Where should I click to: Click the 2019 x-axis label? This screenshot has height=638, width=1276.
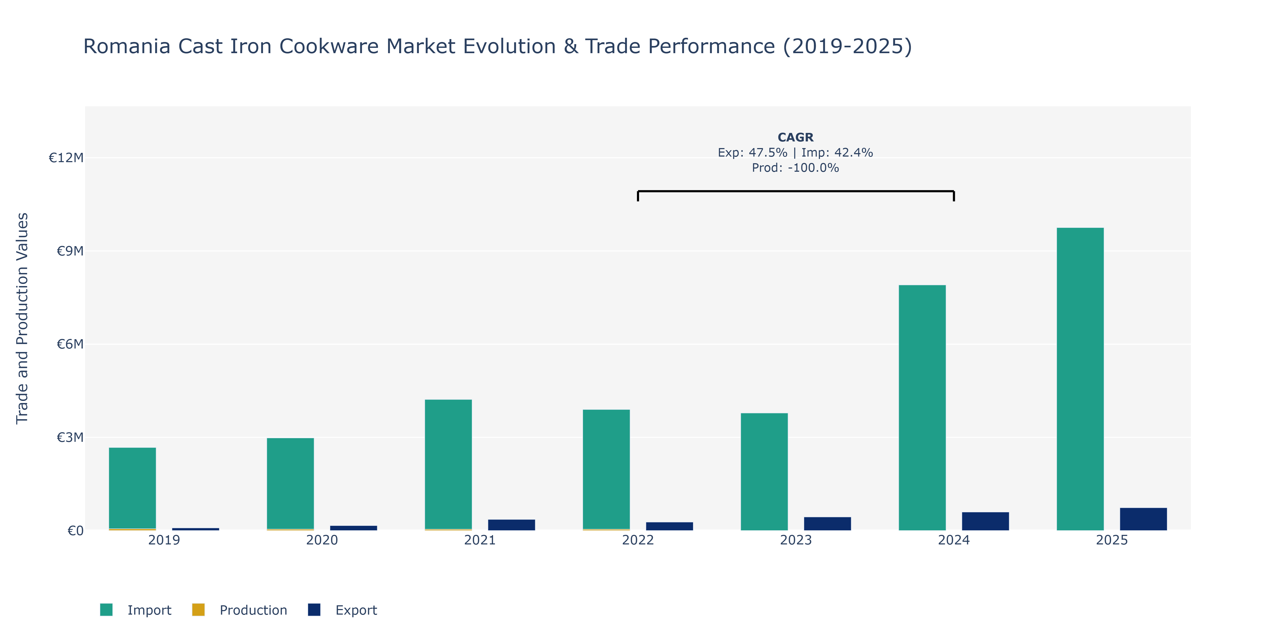164,540
